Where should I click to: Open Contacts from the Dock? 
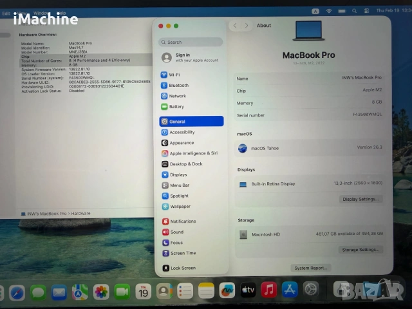[164, 291]
